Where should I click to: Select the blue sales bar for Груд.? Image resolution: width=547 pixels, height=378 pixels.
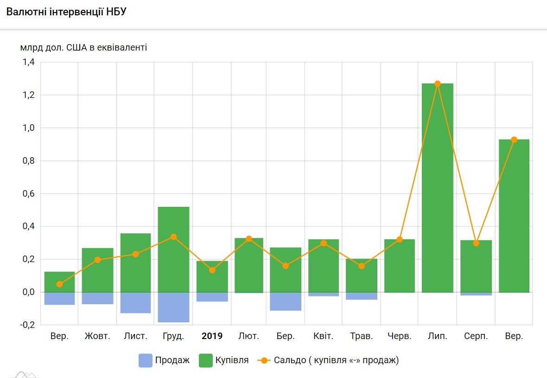coord(173,307)
